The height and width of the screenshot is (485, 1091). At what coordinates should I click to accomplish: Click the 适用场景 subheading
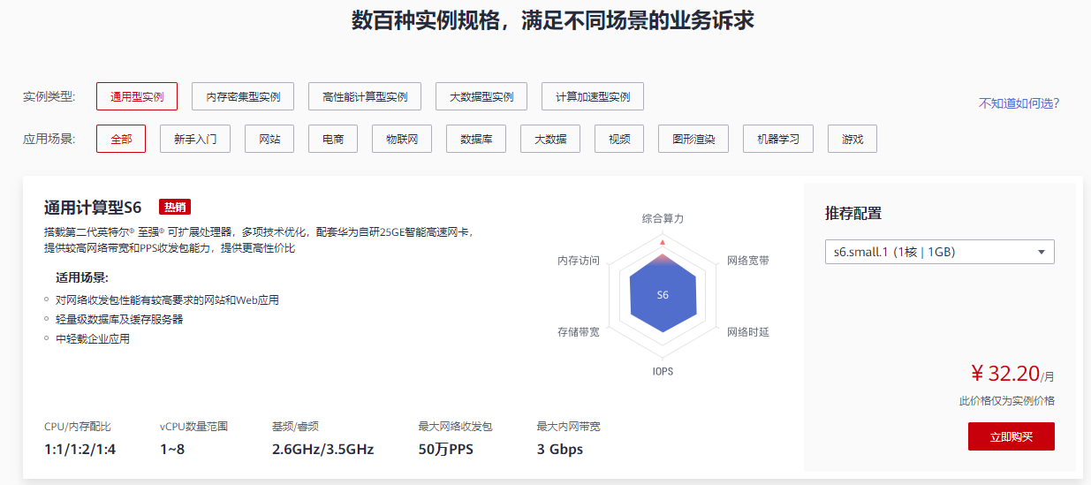pyautogui.click(x=82, y=277)
